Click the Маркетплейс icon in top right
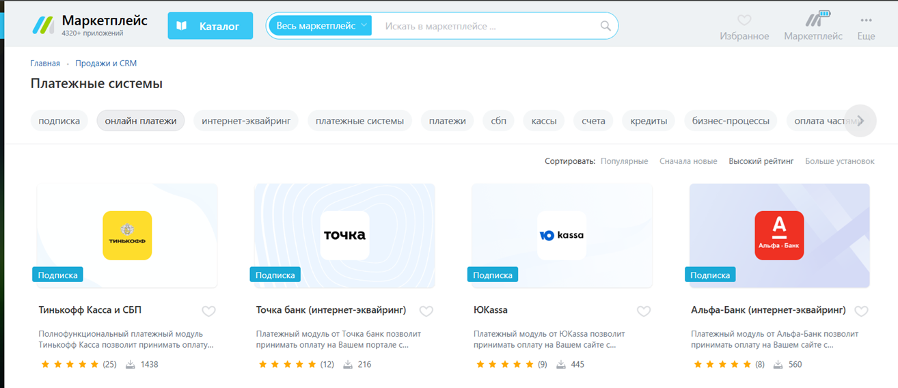898x388 pixels. coord(813,19)
